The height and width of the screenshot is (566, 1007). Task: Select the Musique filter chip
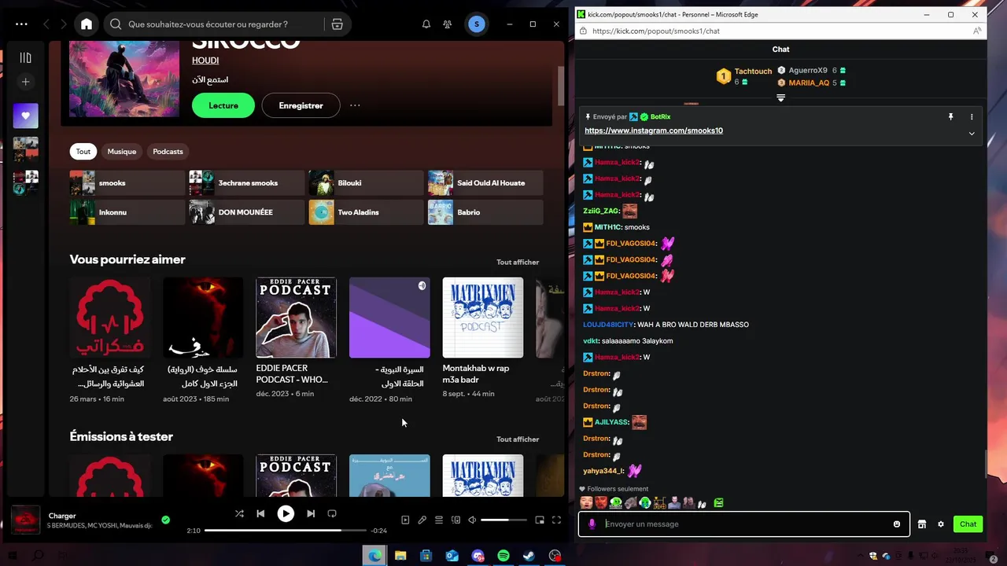pos(122,152)
